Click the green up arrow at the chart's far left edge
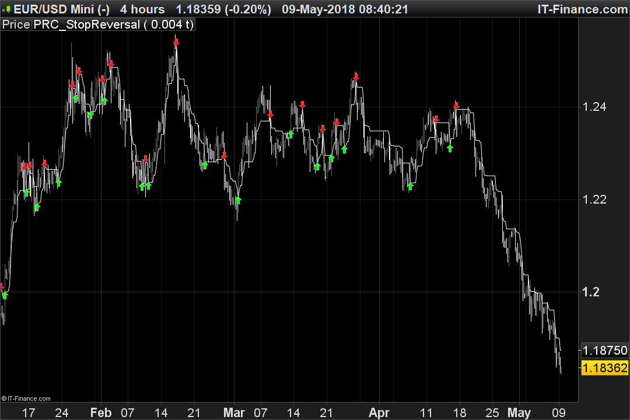 click(x=5, y=295)
